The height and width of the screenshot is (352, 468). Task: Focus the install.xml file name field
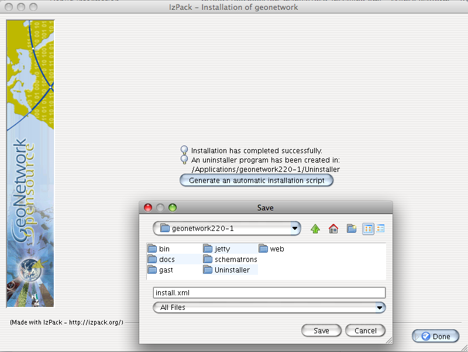(269, 292)
